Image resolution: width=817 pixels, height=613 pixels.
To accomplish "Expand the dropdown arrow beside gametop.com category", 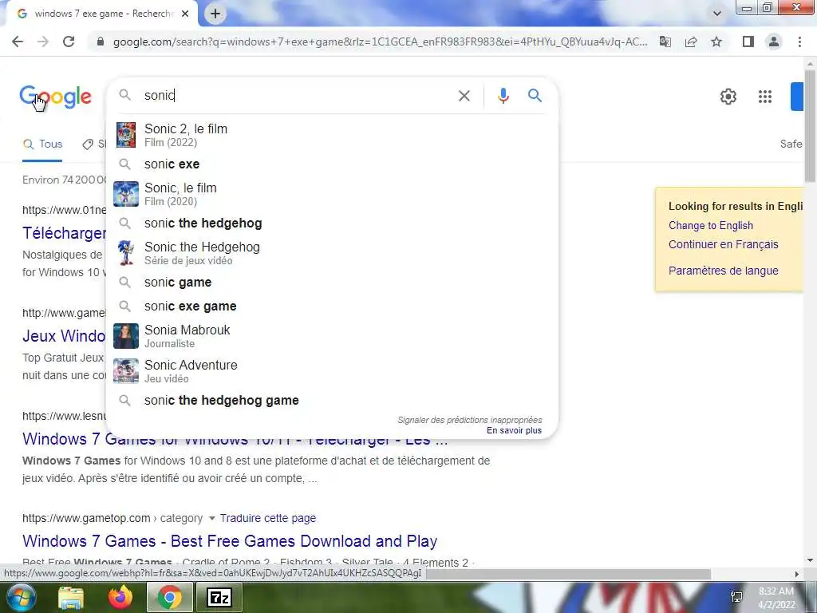I will pyautogui.click(x=211, y=518).
